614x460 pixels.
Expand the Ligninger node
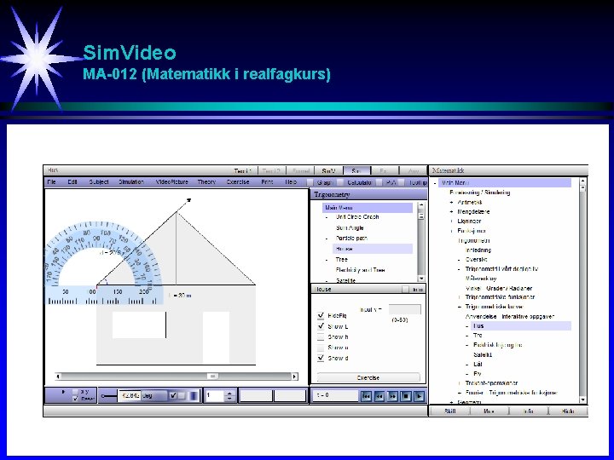click(x=451, y=221)
